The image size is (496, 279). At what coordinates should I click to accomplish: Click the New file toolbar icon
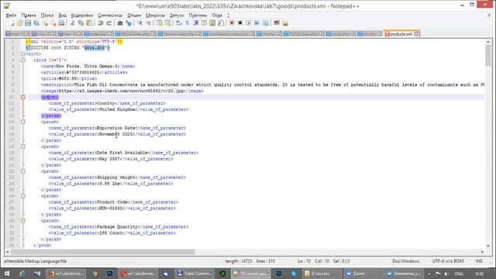(x=12, y=23)
